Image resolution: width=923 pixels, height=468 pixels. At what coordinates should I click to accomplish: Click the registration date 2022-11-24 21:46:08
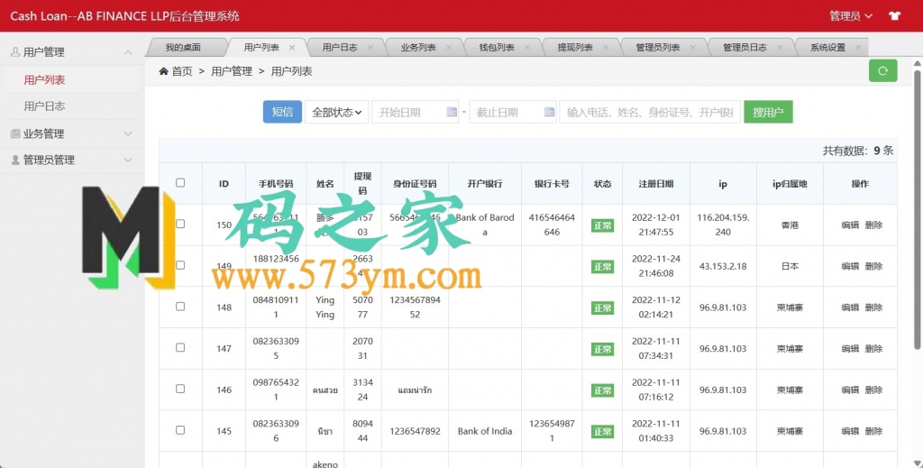point(656,266)
